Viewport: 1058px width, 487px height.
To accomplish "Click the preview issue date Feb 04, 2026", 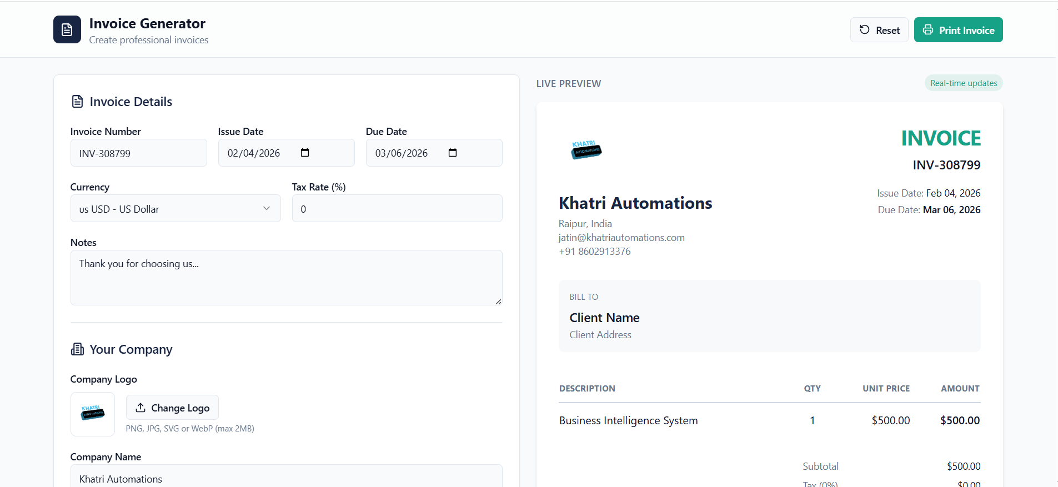I will [953, 193].
